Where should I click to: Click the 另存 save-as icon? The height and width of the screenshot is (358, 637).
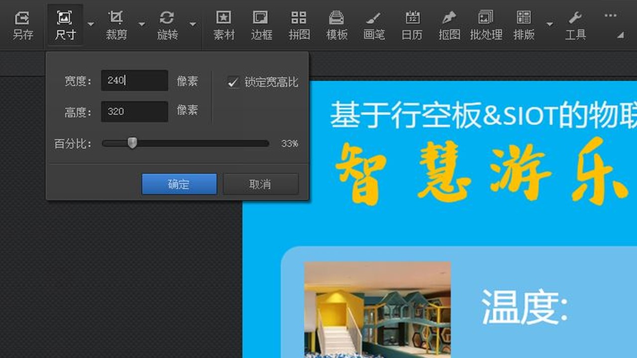pos(22,25)
